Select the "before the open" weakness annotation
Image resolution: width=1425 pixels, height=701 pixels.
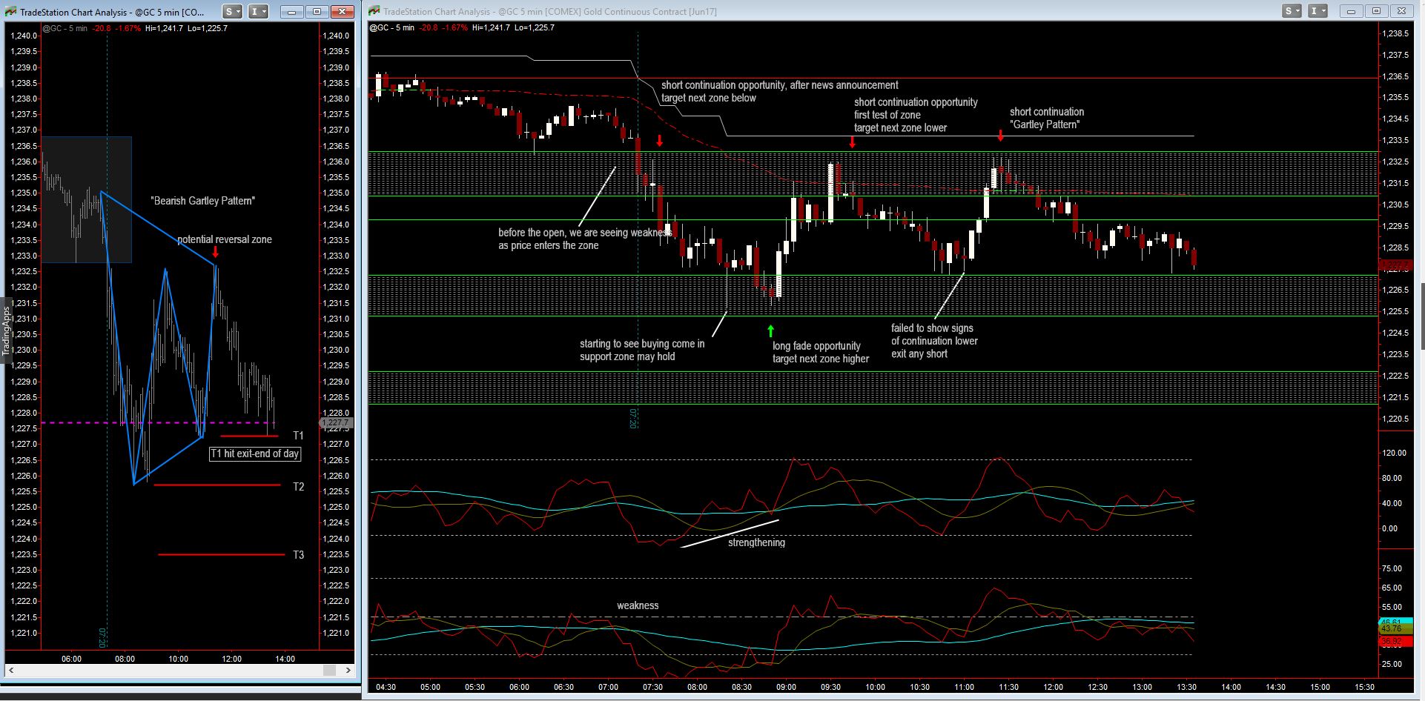click(585, 239)
